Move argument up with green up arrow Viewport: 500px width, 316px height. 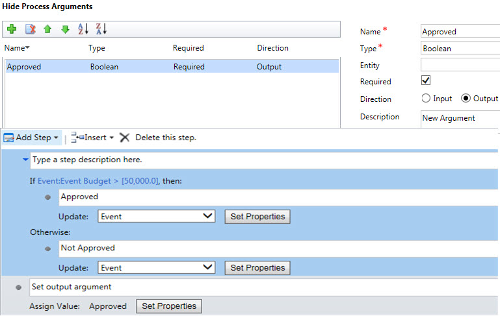pos(47,29)
